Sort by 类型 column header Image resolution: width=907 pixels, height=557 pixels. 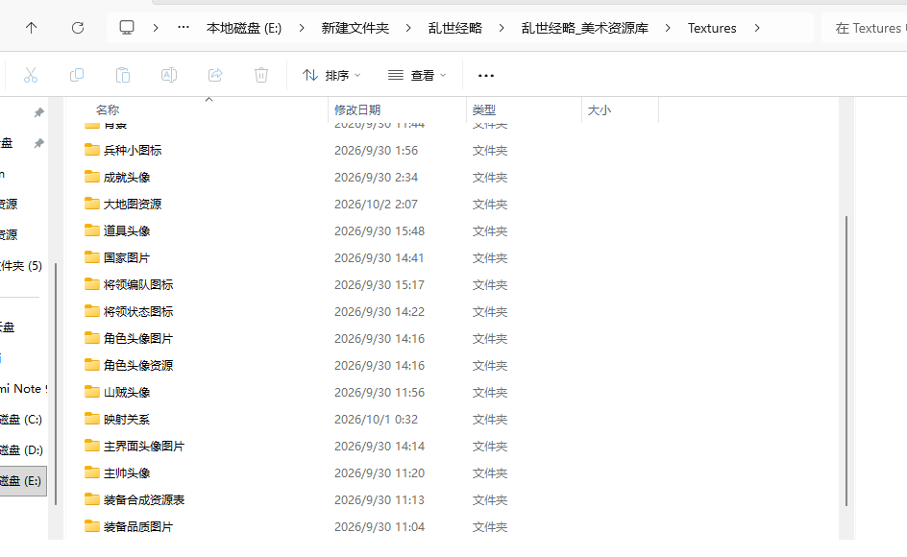point(484,109)
